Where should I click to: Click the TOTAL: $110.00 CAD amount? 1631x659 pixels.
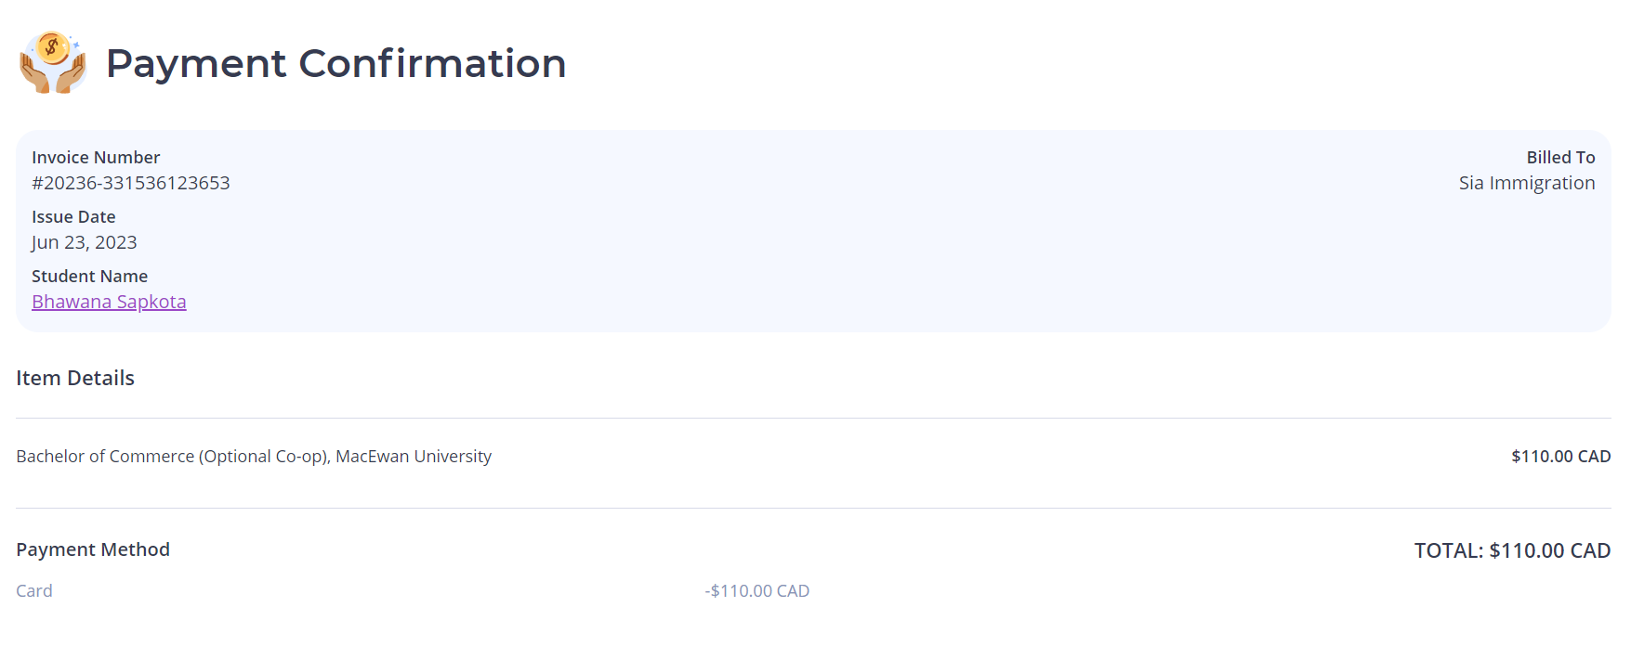[x=1512, y=550]
